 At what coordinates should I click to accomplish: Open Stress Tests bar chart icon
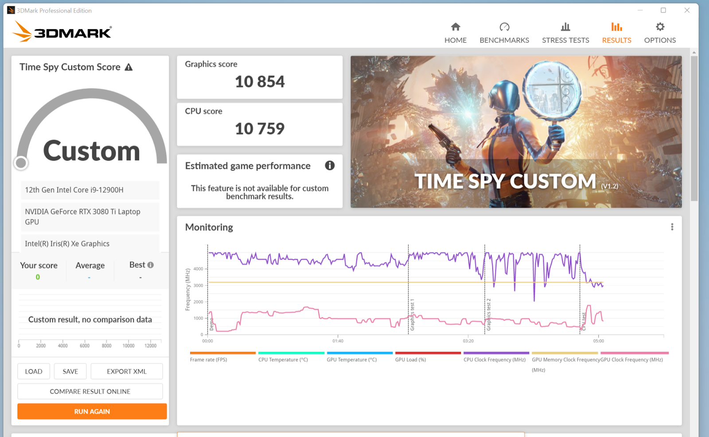[565, 27]
